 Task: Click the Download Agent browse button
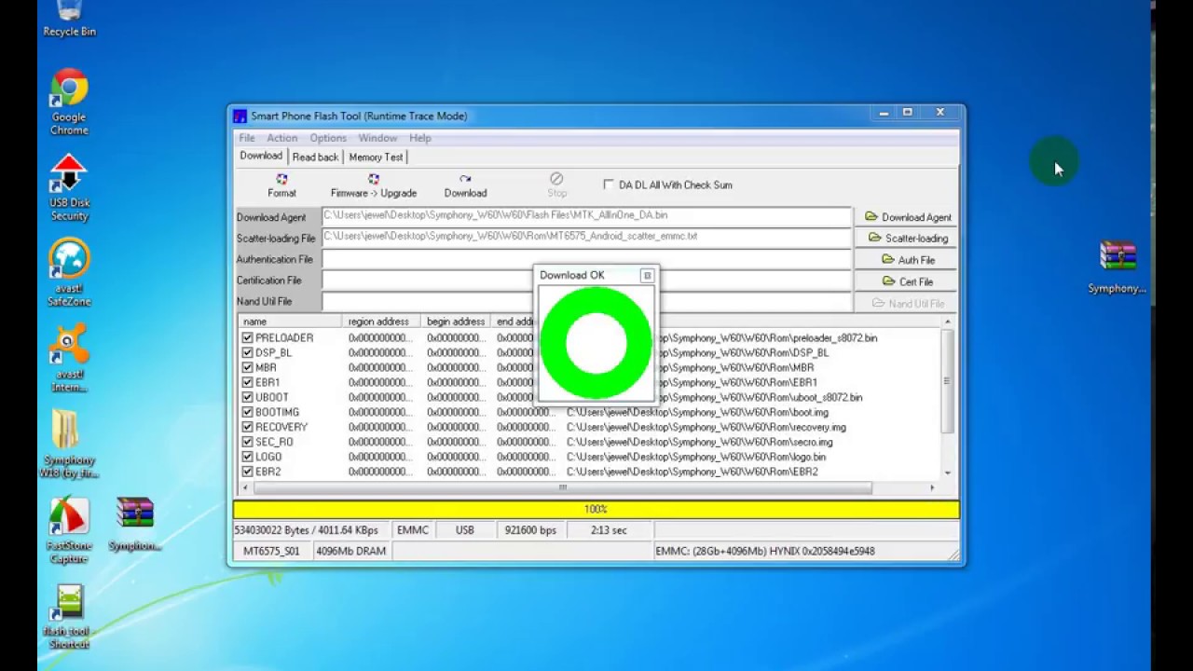[x=907, y=217]
